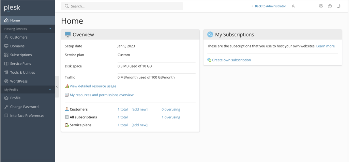Image resolution: width=349 pixels, height=162 pixels.
Task: Click the Service plan value Custom
Action: pos(124,55)
